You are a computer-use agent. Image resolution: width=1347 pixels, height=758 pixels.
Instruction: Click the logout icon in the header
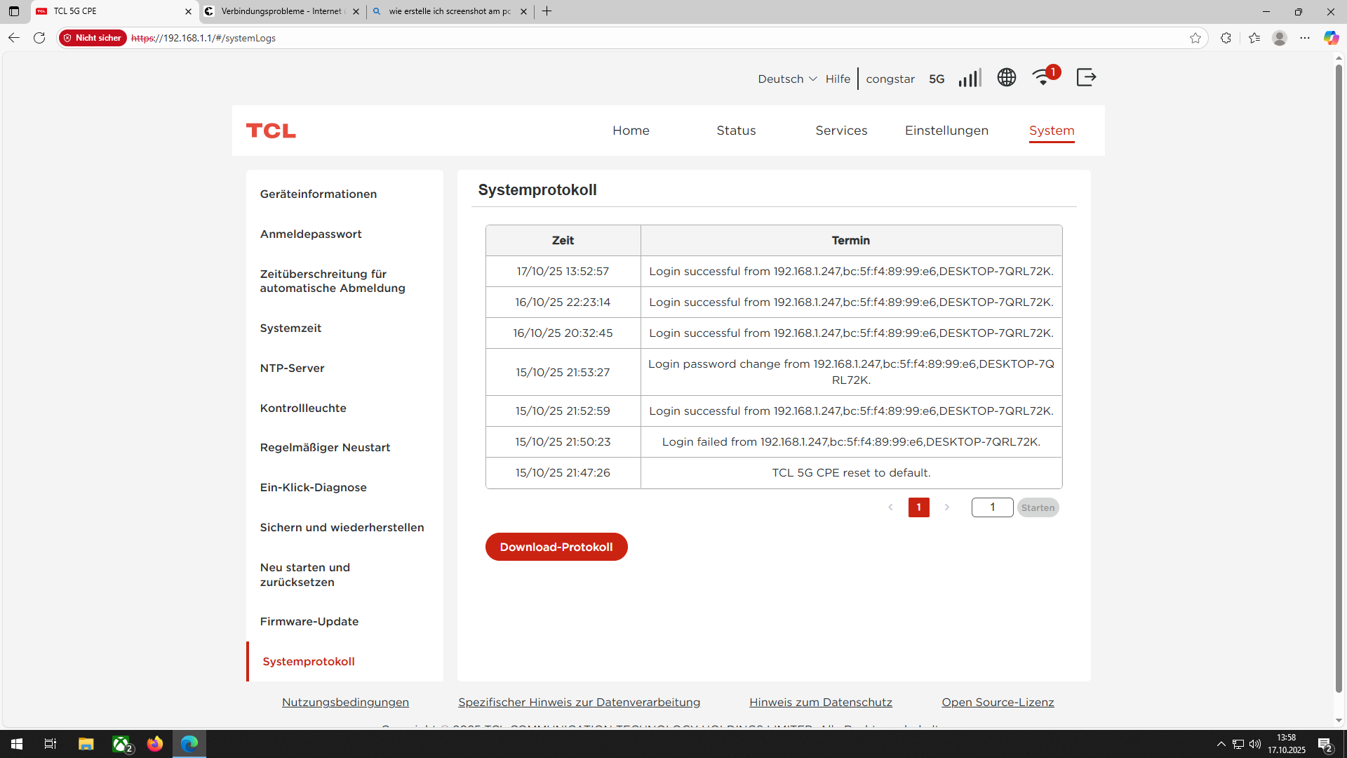(x=1085, y=77)
